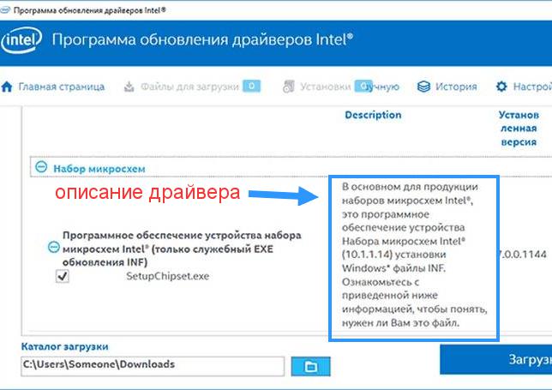Screen dimensions: 552x390
Task: Click the title bar Intel app icon
Action: 5,9
